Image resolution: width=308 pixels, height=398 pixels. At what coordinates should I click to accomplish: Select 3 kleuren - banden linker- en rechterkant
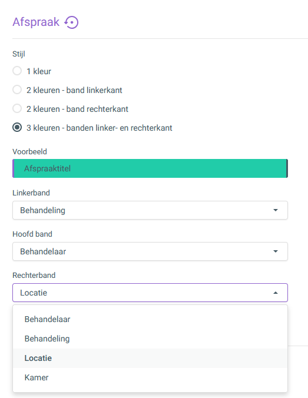click(17, 127)
